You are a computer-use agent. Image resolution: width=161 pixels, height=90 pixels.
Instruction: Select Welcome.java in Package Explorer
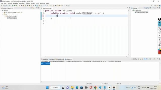click(x=13, y=18)
